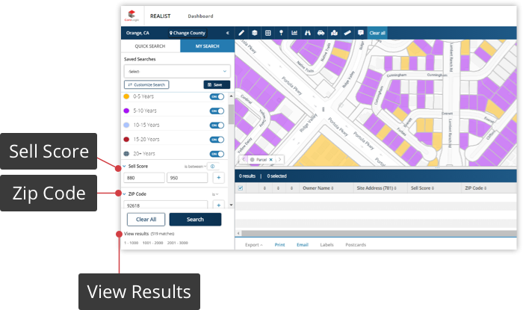Viewport: 523px width, 310px height.
Task: View results range 1001 - 2000
Action: click(x=152, y=243)
